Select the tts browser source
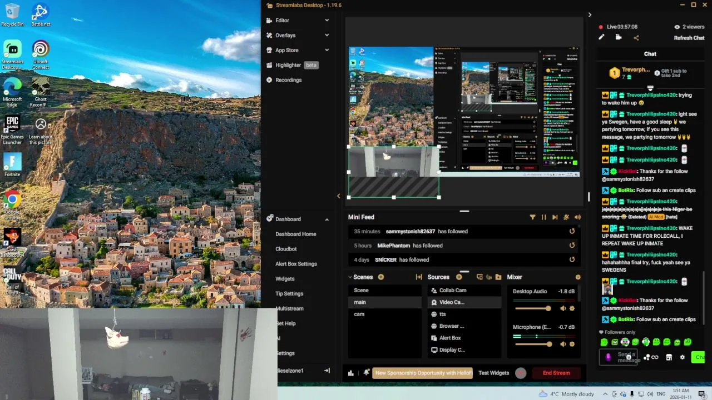 coord(464,314)
